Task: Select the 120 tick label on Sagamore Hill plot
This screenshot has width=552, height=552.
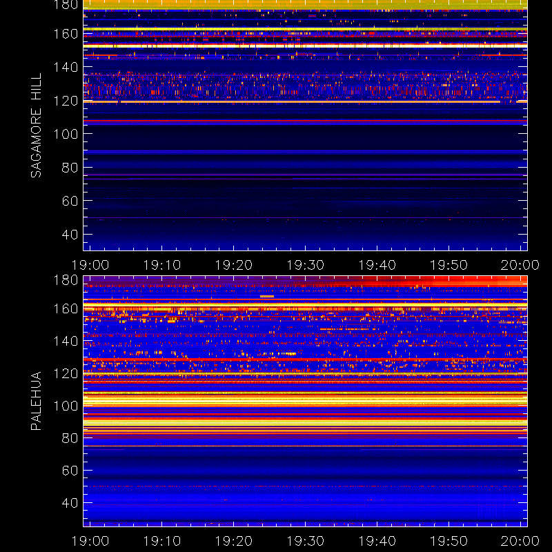Action: click(66, 101)
